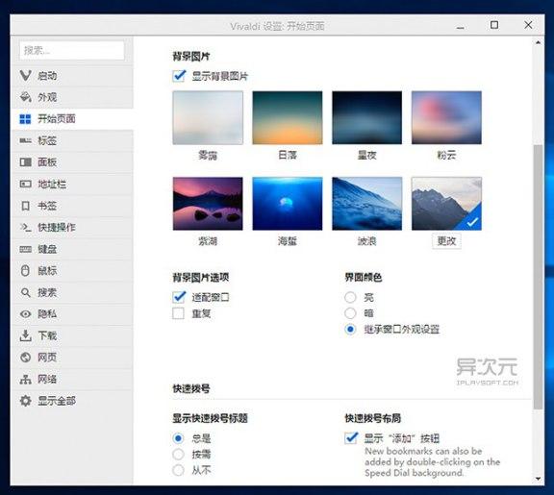The height and width of the screenshot is (495, 554).
Task: Click the 更改 button under custom image
Action: (x=446, y=241)
